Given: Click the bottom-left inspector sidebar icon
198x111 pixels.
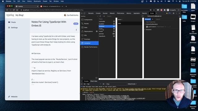Looking at the screenshot, I should (x=82, y=78).
